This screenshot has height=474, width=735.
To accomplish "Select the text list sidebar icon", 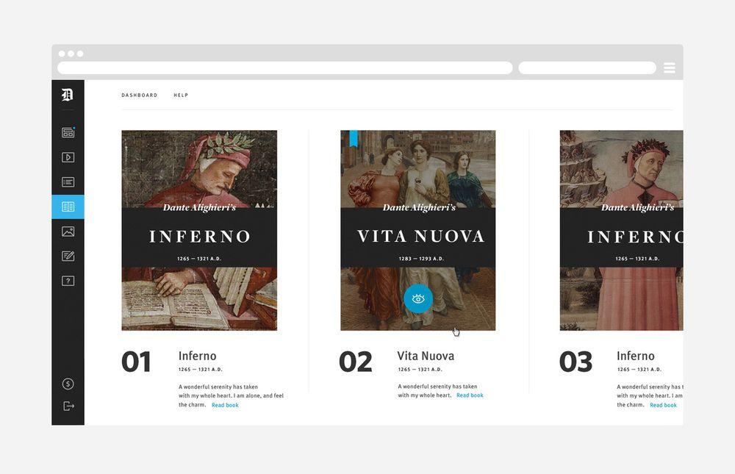I will [x=68, y=182].
